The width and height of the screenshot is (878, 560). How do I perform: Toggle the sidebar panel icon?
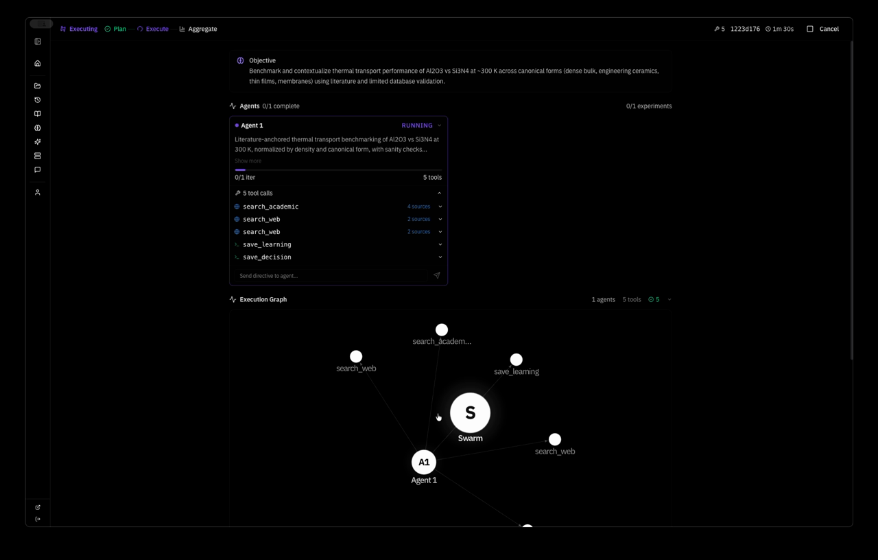[x=38, y=42]
